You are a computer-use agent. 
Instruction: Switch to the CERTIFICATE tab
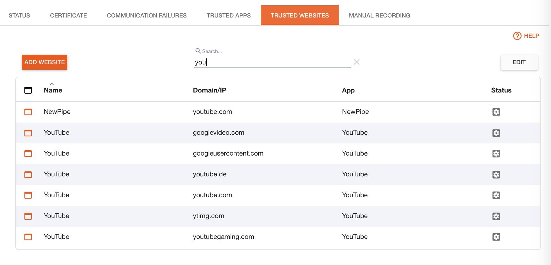[68, 16]
